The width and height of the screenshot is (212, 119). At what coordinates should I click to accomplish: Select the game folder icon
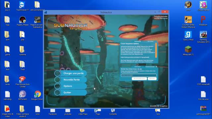pos(7,49)
